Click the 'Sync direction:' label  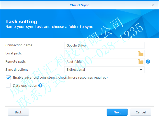point(17,70)
